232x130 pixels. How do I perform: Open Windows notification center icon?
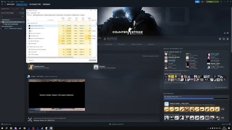(229, 128)
